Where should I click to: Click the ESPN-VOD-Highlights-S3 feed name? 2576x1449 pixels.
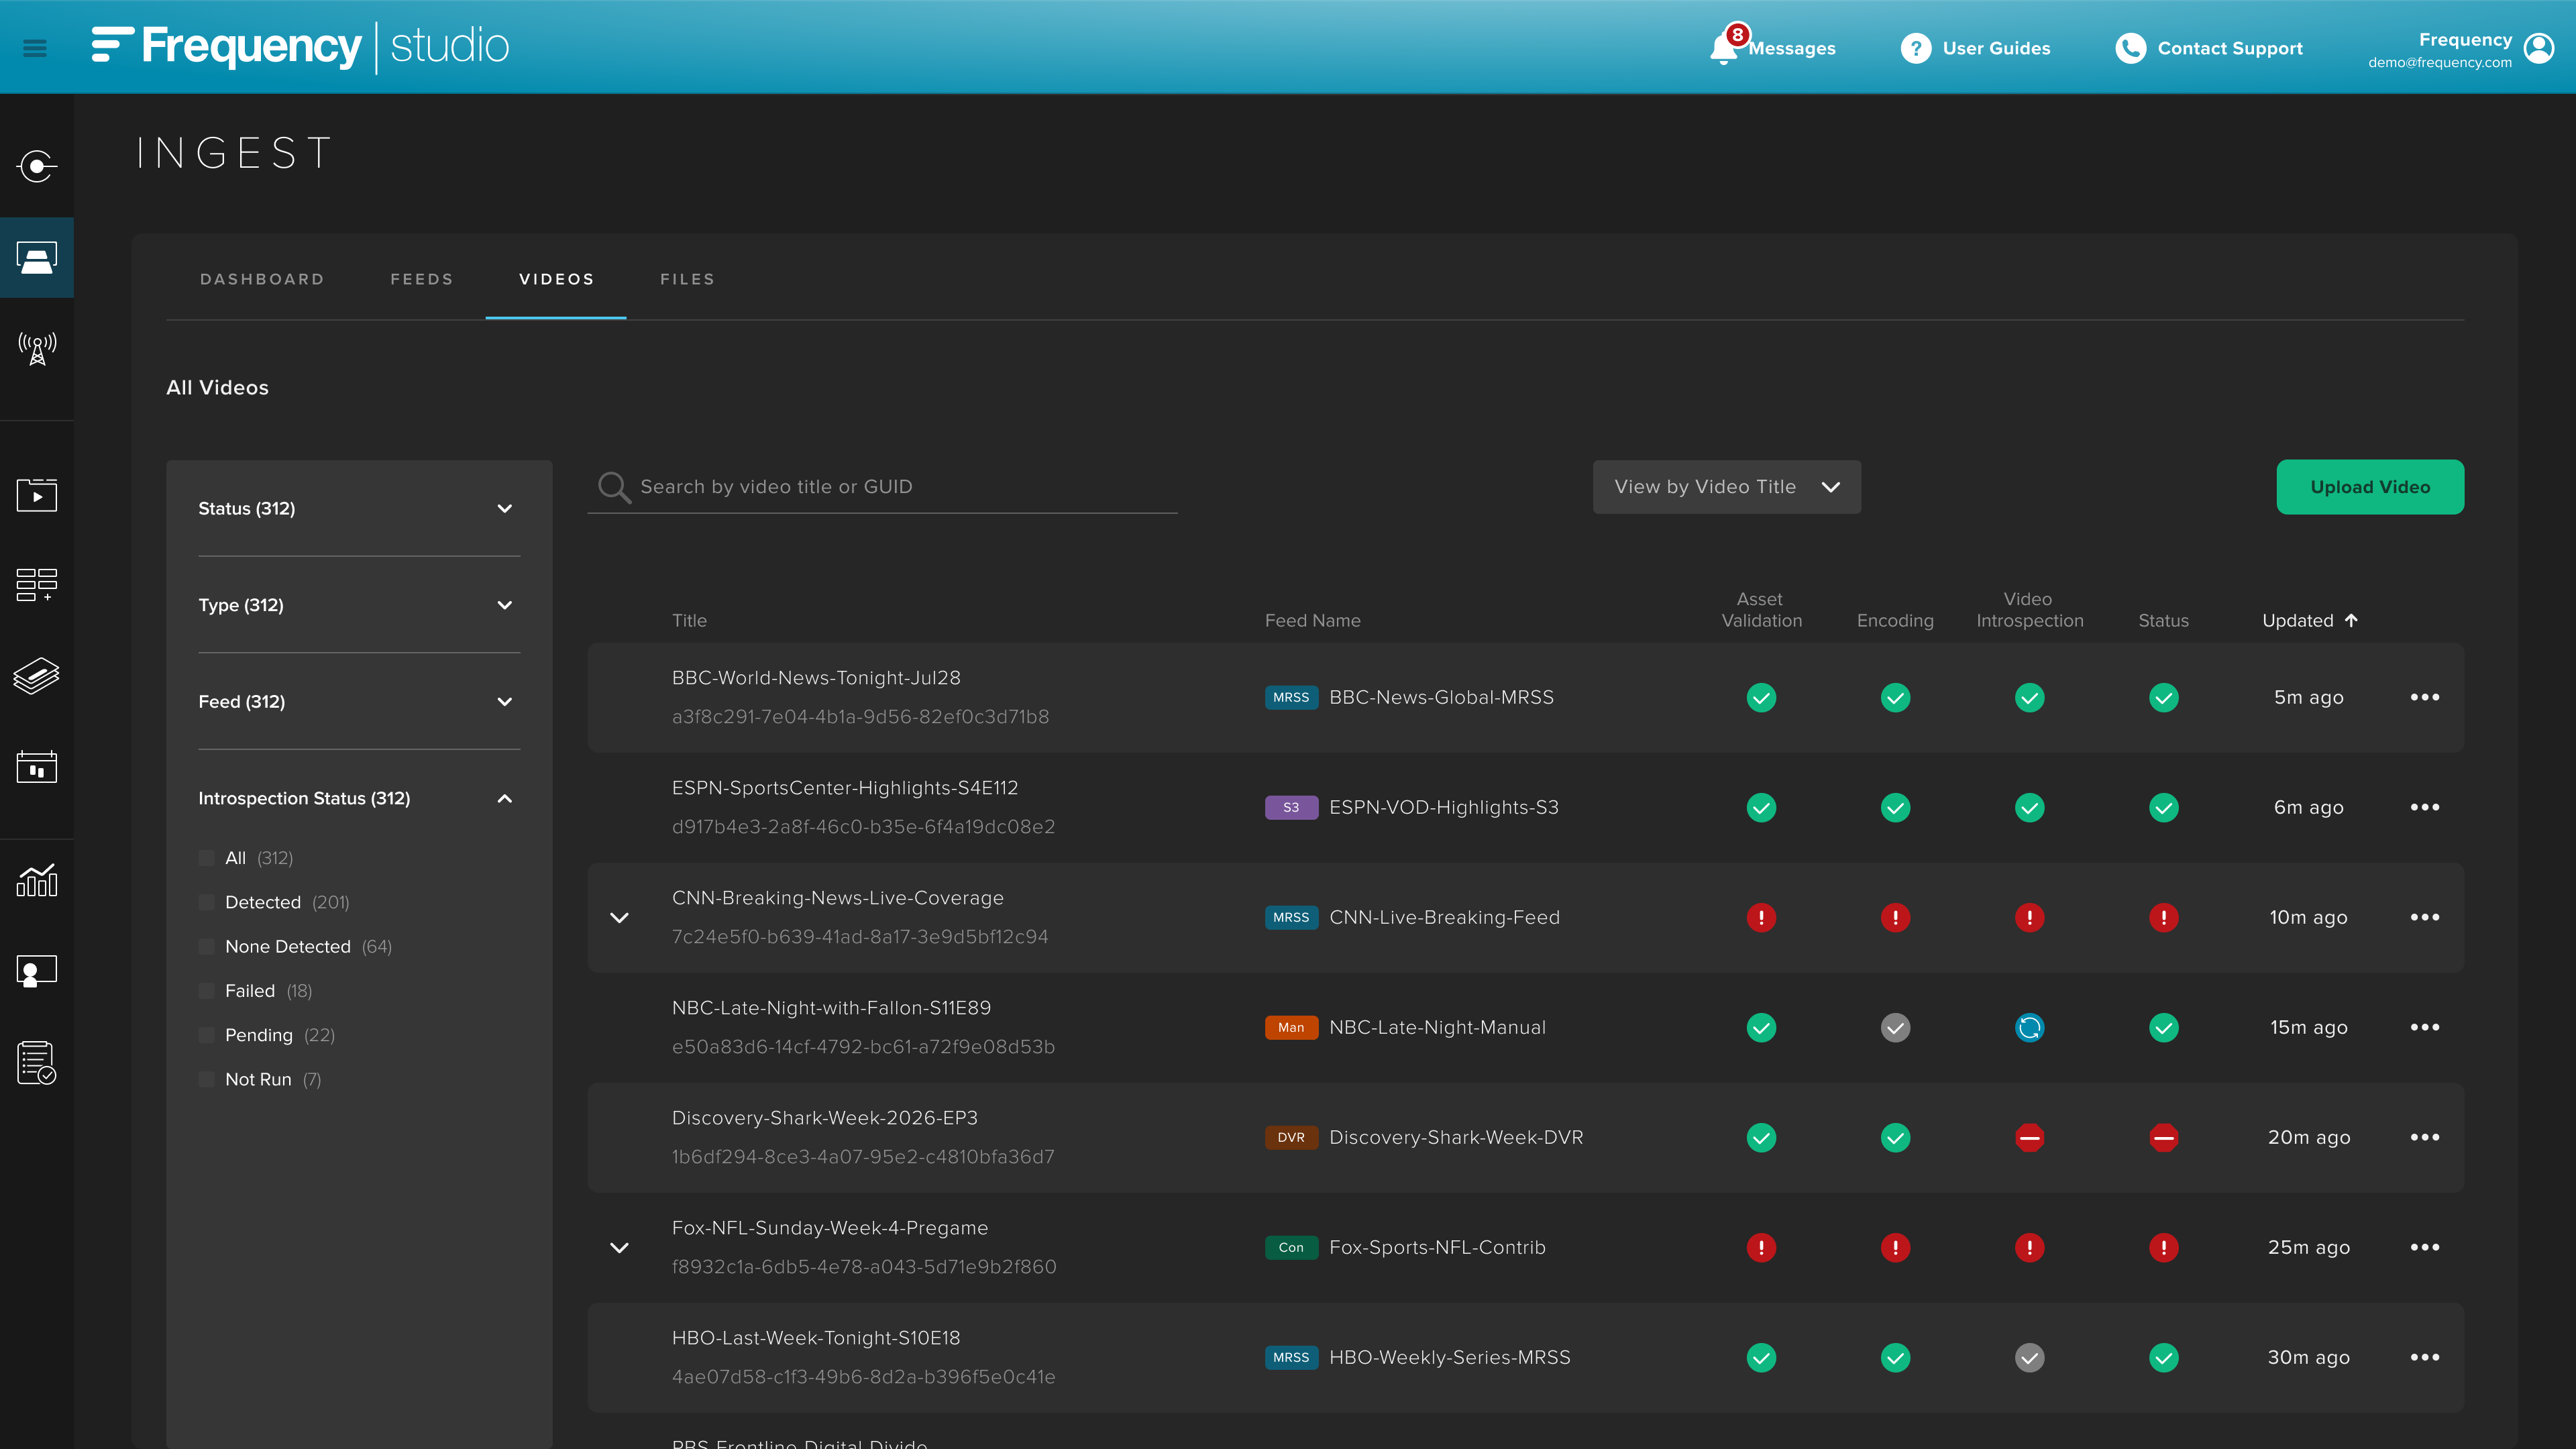pyautogui.click(x=1444, y=807)
